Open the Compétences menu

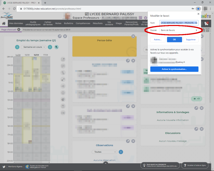pos(83,23)
